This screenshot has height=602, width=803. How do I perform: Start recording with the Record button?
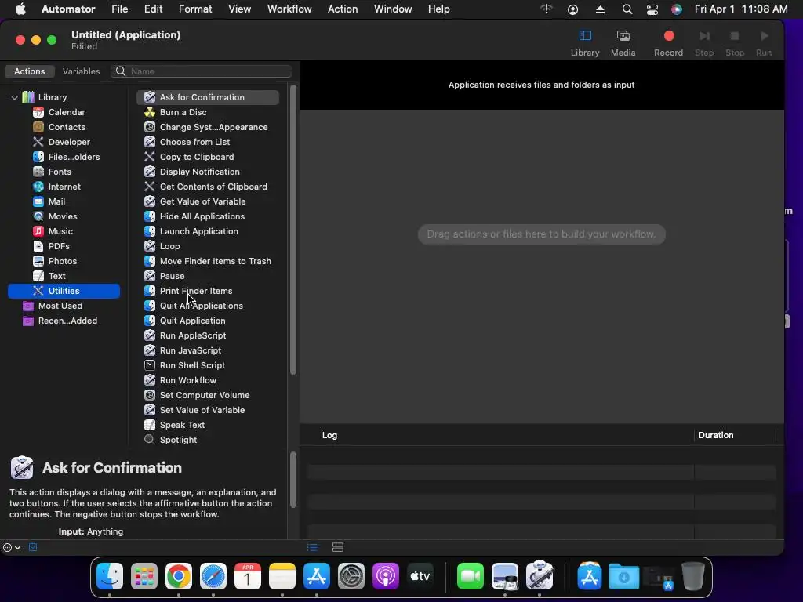668,43
